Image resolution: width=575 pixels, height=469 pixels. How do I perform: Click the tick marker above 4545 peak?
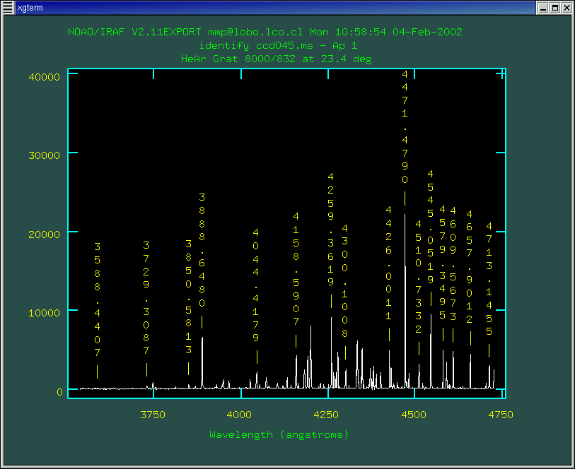pyautogui.click(x=431, y=299)
